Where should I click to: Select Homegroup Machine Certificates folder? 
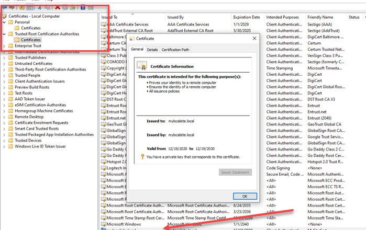coord(43,111)
